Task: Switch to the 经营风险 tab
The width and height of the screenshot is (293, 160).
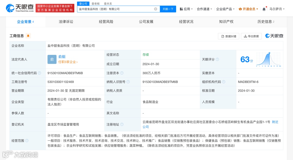Action: tap(106, 22)
